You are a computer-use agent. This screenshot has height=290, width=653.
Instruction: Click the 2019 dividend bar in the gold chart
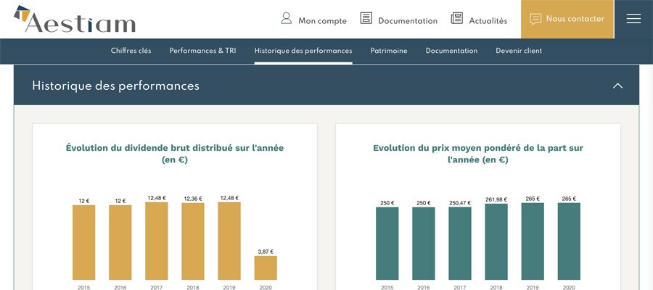click(229, 241)
